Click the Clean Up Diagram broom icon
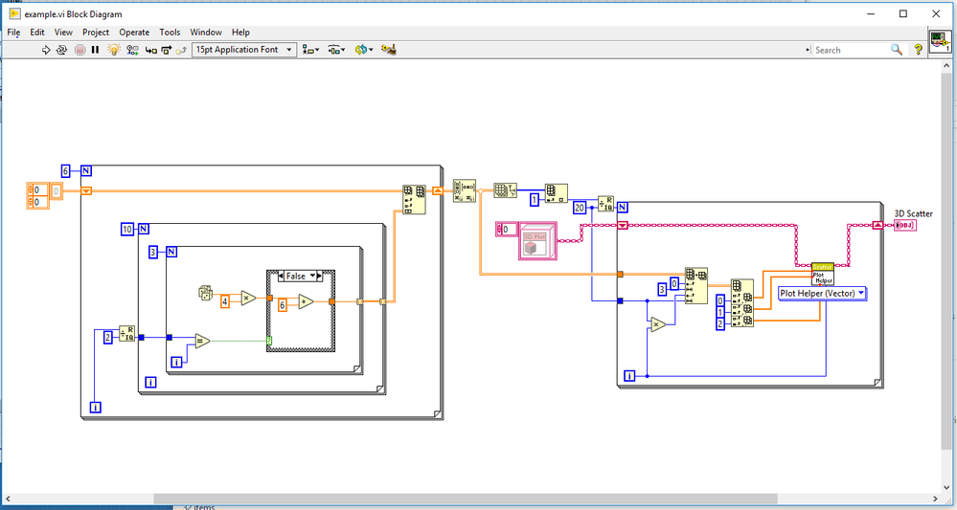 coord(389,50)
